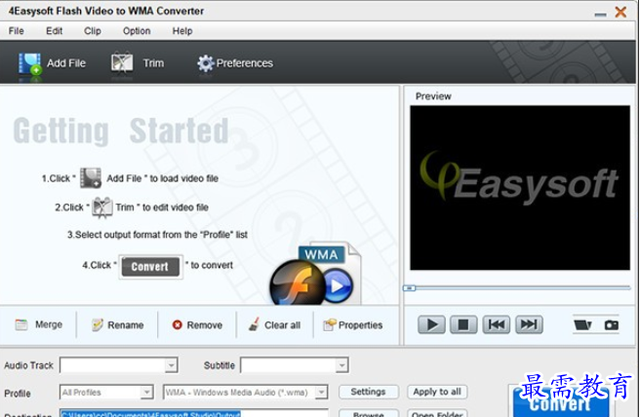Expand the Audio Track dropdown
640x417 pixels.
172,365
